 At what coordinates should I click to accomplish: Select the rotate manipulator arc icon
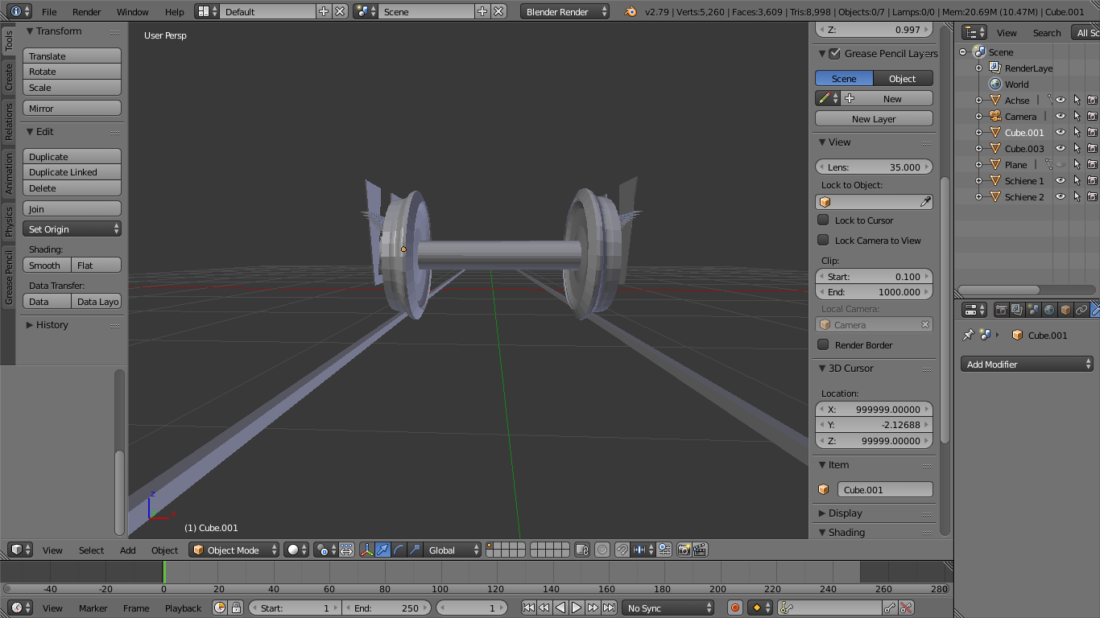[399, 550]
